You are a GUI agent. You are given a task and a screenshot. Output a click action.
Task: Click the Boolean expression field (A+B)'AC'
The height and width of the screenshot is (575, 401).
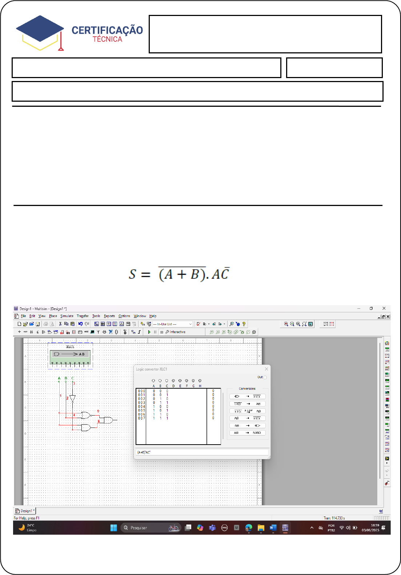pyautogui.click(x=202, y=452)
